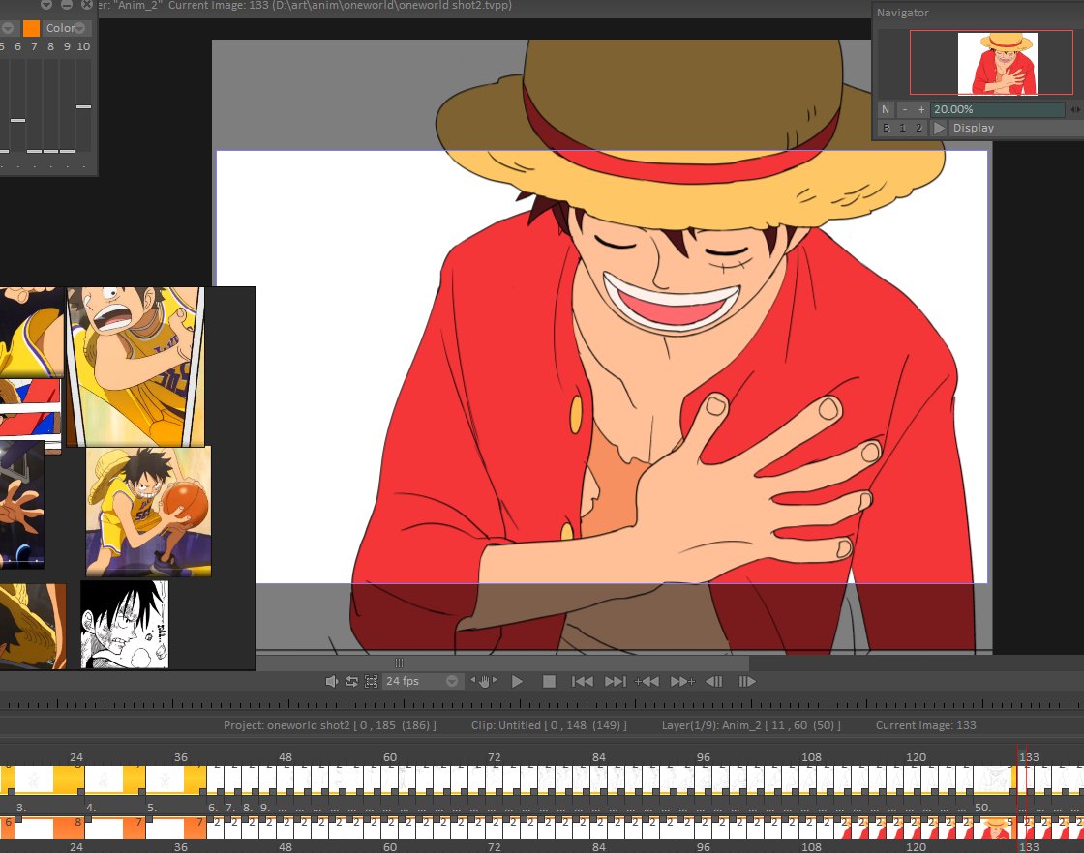Screen dimensions: 1084x853
Task: Click the 'Navigator' panel title
Action: click(902, 13)
